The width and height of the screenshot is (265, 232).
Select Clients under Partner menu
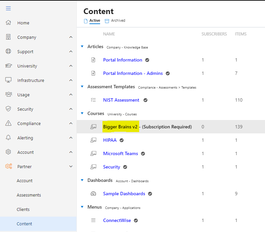point(23,209)
